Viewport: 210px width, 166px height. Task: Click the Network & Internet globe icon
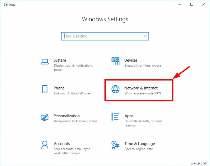(x=115, y=90)
